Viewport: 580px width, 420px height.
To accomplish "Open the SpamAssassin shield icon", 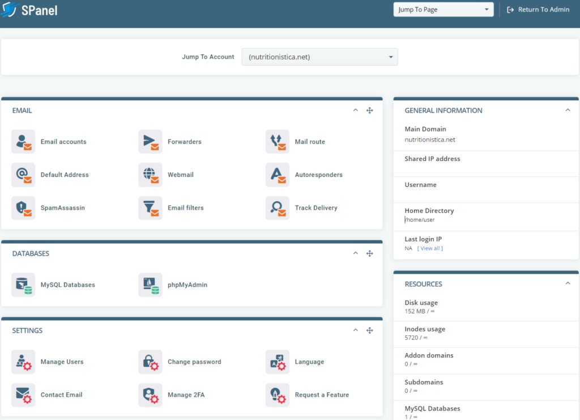I will point(23,208).
